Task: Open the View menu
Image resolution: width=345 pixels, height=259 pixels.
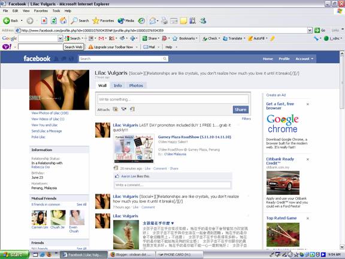Action: (x=26, y=11)
